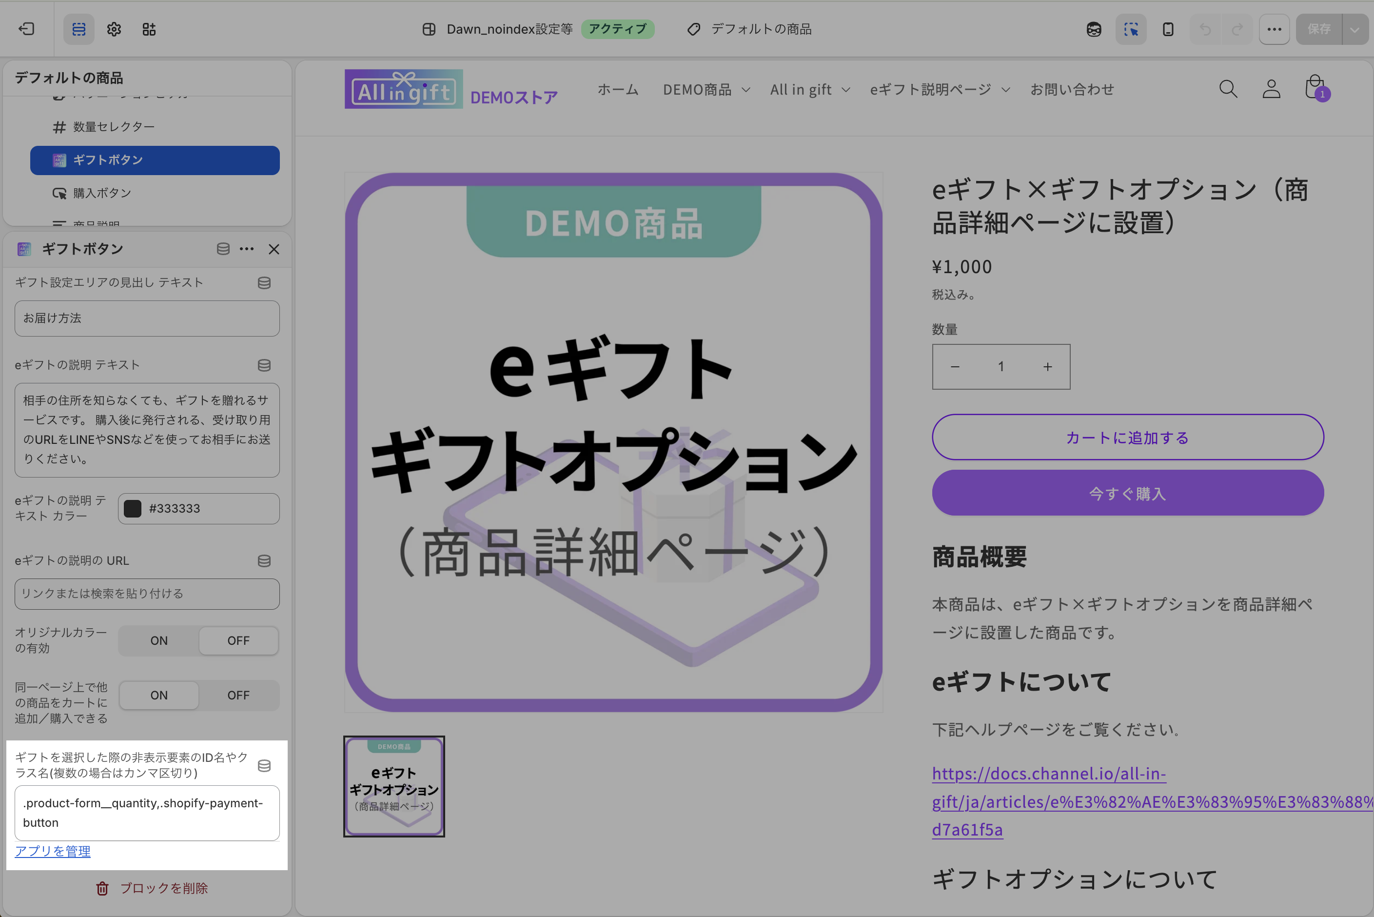Set 同一ページ上で他の商品 option to OFF
Screen dimensions: 1374x917
[x=238, y=696]
